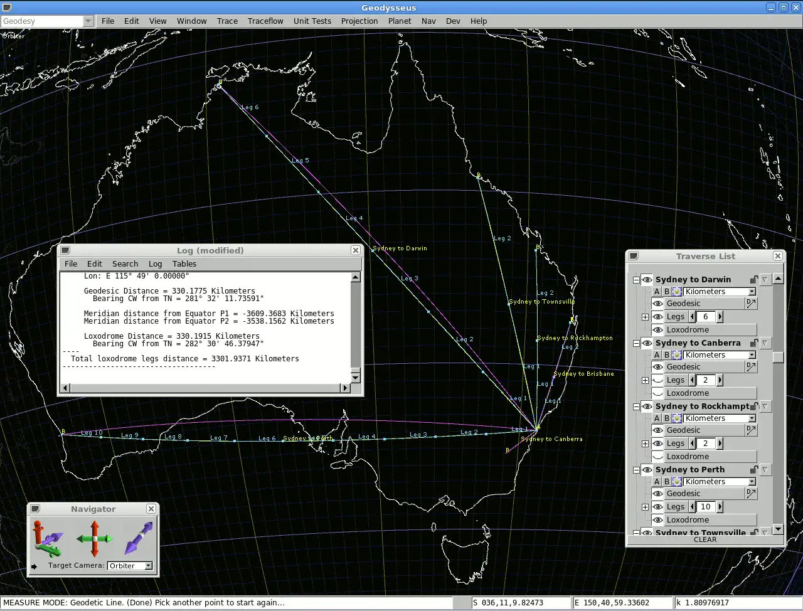The height and width of the screenshot is (611, 803).
Task: Open the Search menu in Log window
Action: click(x=125, y=264)
